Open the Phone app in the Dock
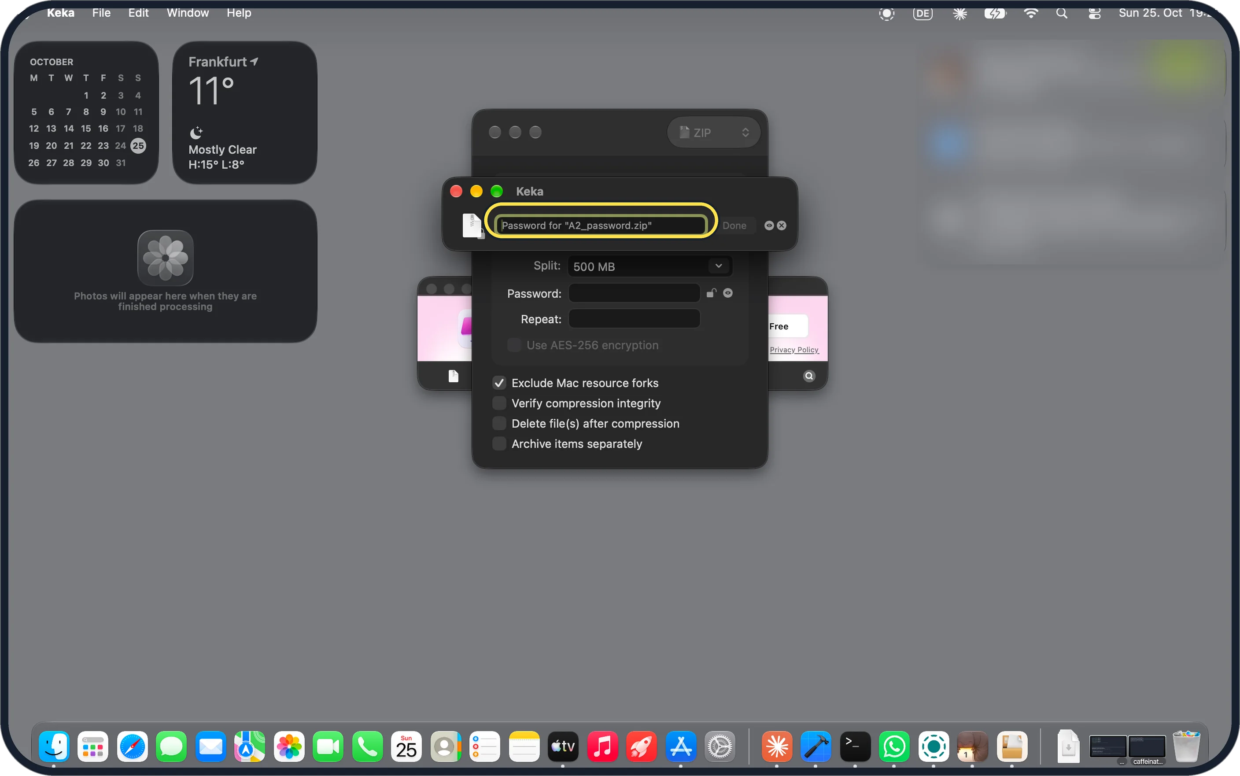Viewport: 1240px width, 776px height. (367, 746)
